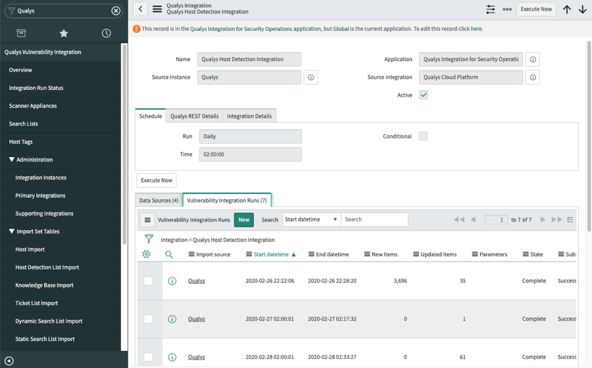Open the Vulnerability Integration Runs list menu icon
This screenshot has width=592, height=368.
coord(147,220)
